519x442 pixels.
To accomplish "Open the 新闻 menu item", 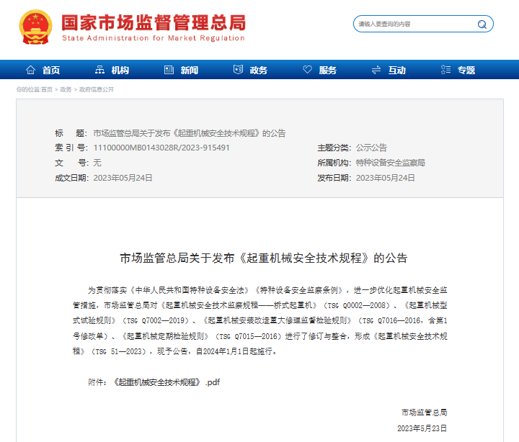I will pos(190,70).
